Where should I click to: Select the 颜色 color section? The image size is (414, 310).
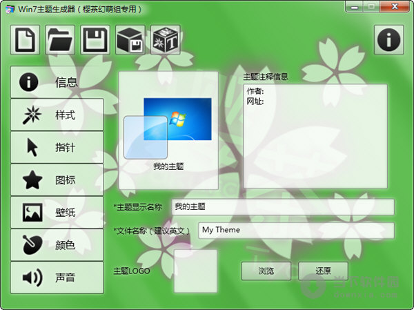point(57,244)
